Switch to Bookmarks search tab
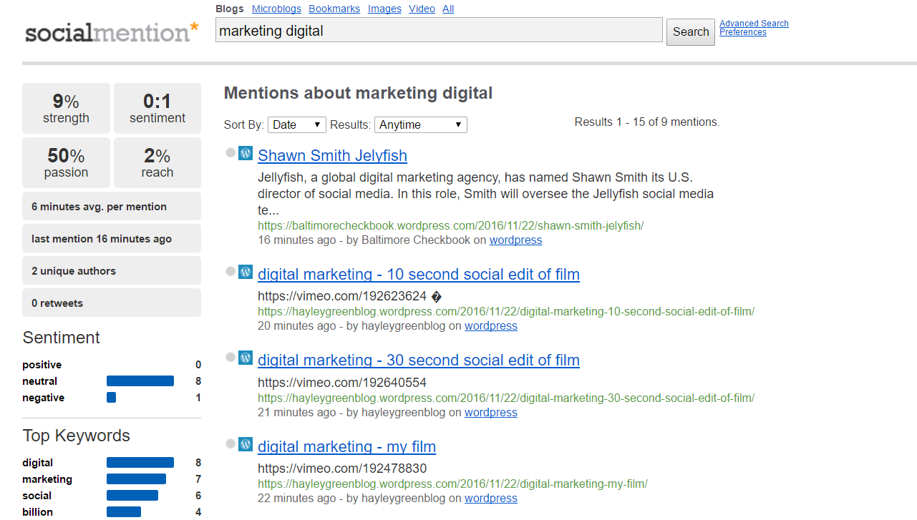Image resolution: width=917 pixels, height=520 pixels. click(334, 9)
